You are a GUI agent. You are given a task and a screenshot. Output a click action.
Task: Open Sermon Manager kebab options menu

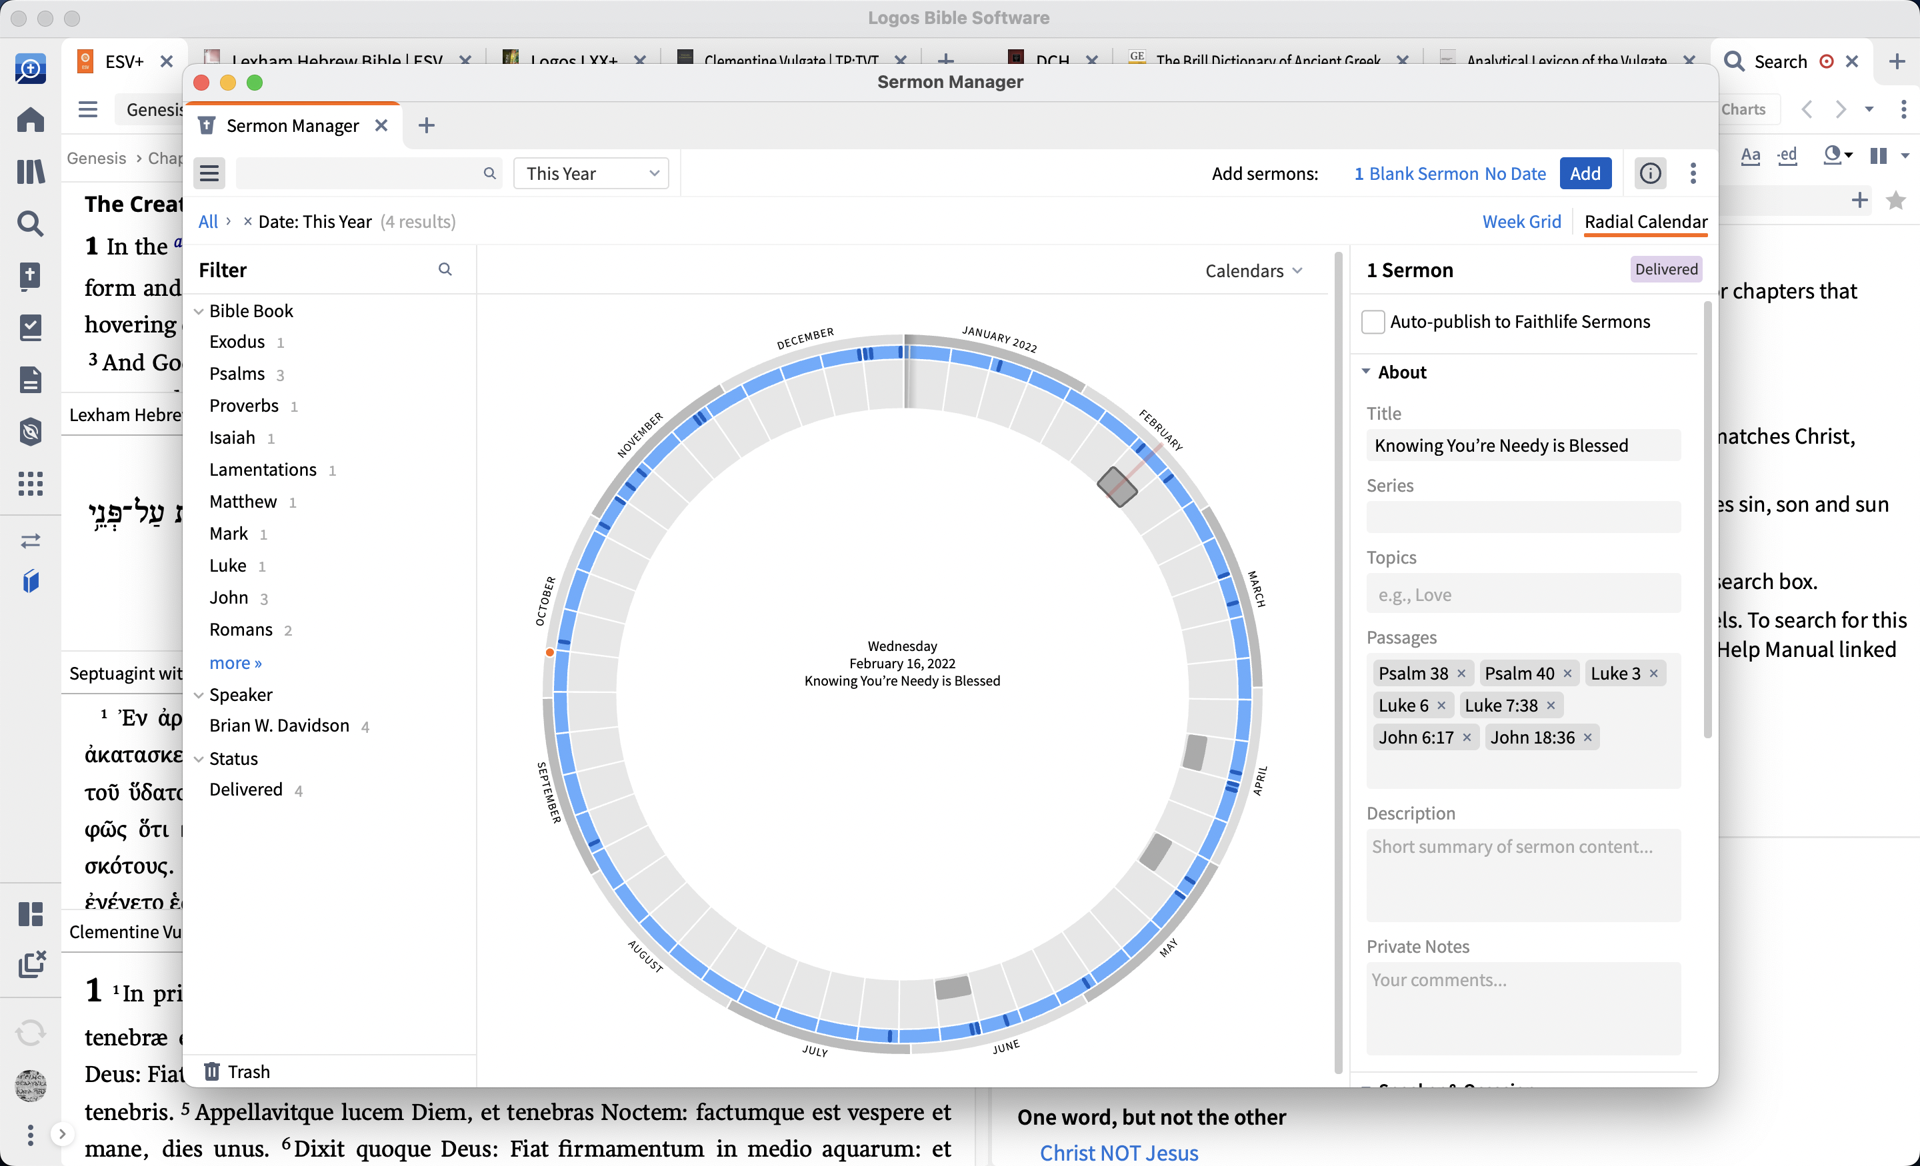click(1693, 173)
